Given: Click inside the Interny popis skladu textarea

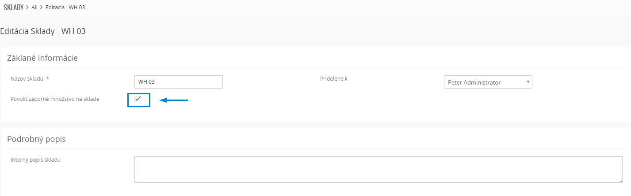Looking at the screenshot, I should pyautogui.click(x=379, y=169).
